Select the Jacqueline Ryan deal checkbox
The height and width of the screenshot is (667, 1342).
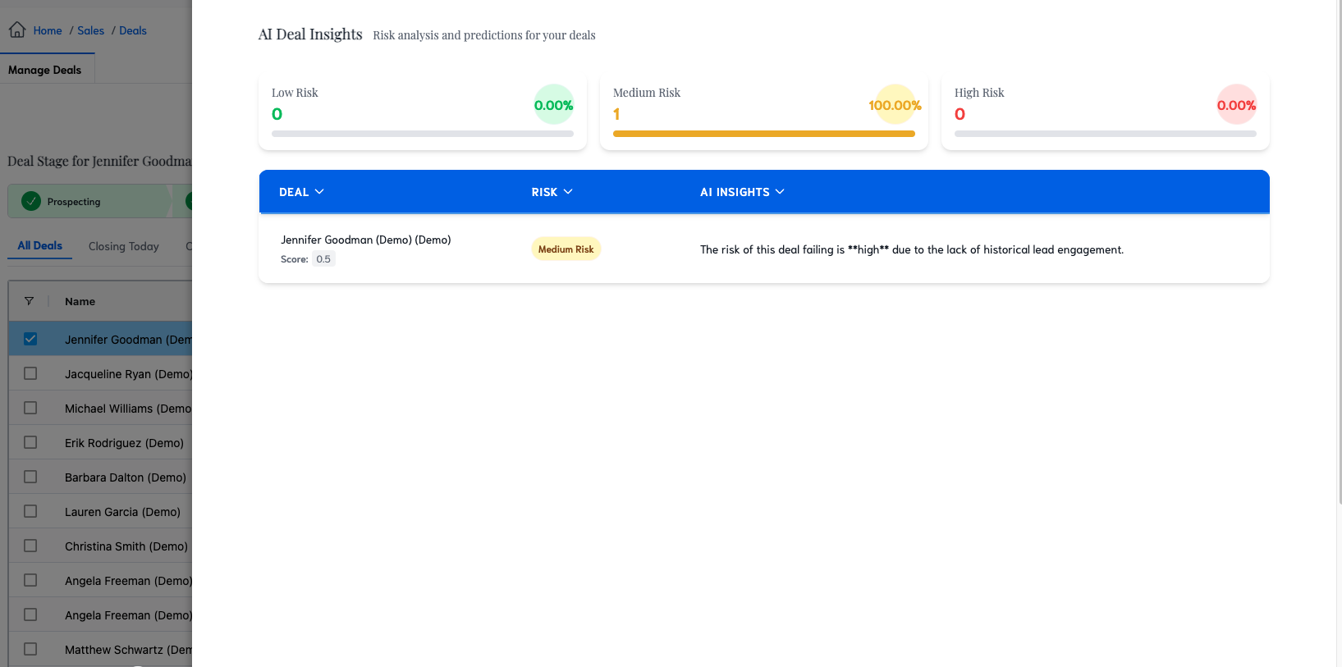pos(30,373)
